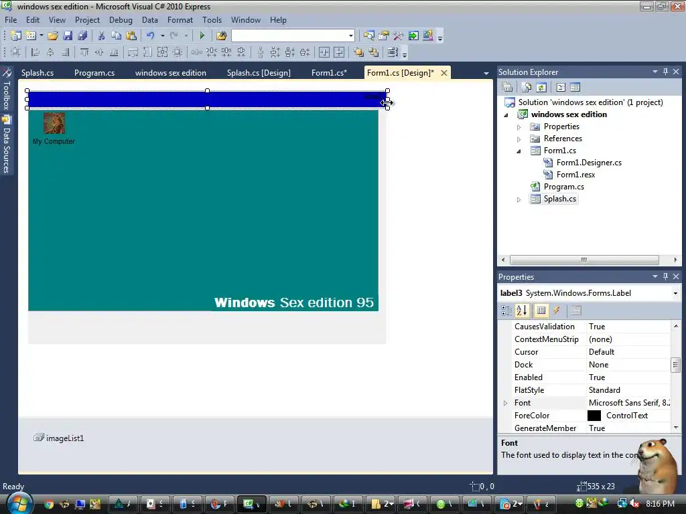Click the Open File folder icon

coord(53,35)
